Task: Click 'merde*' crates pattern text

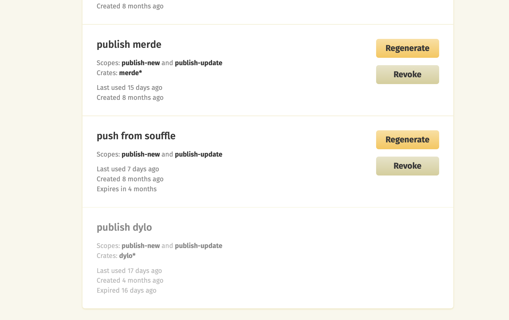Action: pyautogui.click(x=131, y=73)
